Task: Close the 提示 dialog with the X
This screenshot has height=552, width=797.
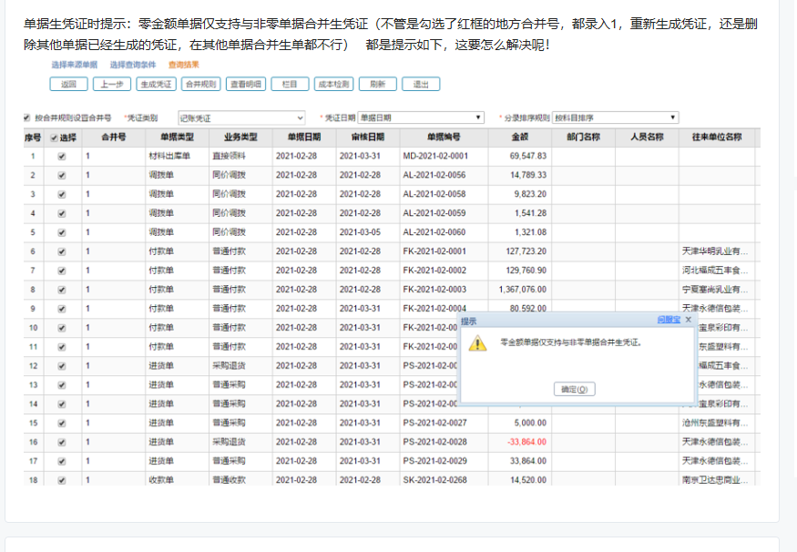Action: 689,321
